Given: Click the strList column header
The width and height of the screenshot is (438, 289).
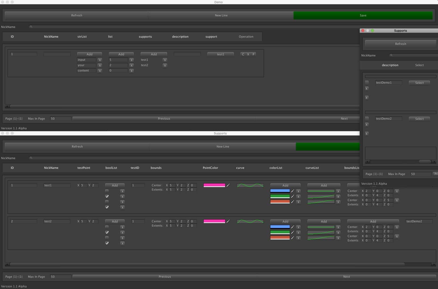Looking at the screenshot, I should (82, 37).
